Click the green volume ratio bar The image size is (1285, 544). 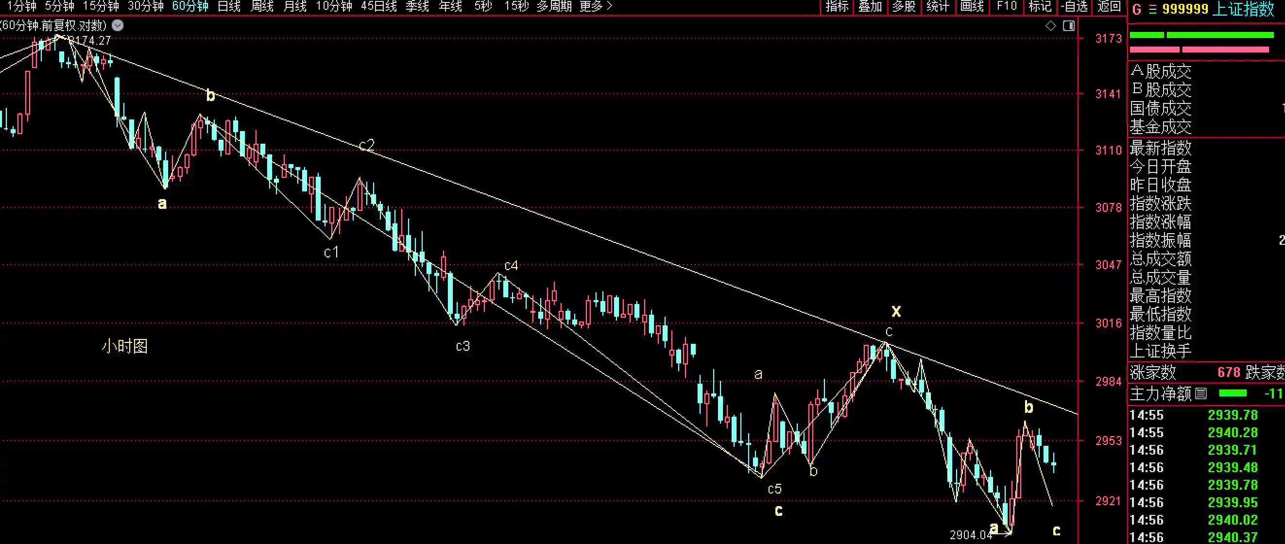(1201, 35)
